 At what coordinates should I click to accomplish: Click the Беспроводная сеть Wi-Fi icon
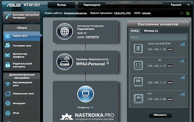(8, 84)
